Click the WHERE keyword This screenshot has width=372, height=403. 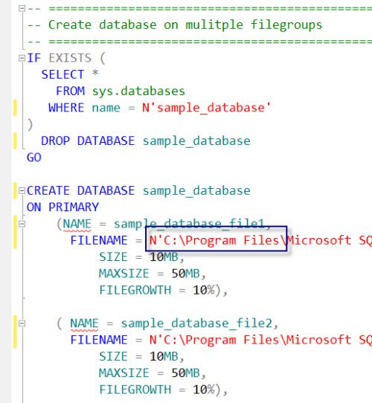(66, 108)
